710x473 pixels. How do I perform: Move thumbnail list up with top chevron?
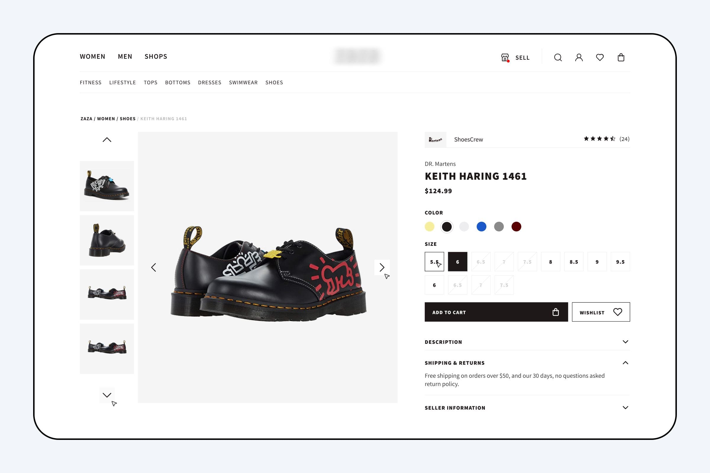pos(107,140)
